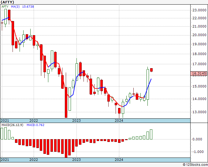
Task: Click the tallest rightmost green MACD bar
Action: [x=151, y=134]
